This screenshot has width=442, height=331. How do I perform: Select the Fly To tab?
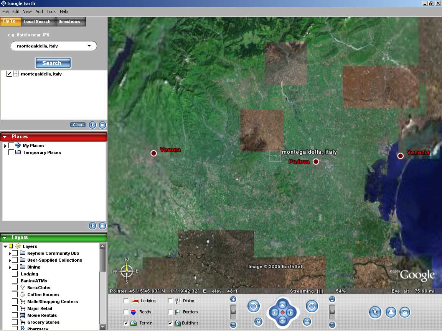point(10,21)
